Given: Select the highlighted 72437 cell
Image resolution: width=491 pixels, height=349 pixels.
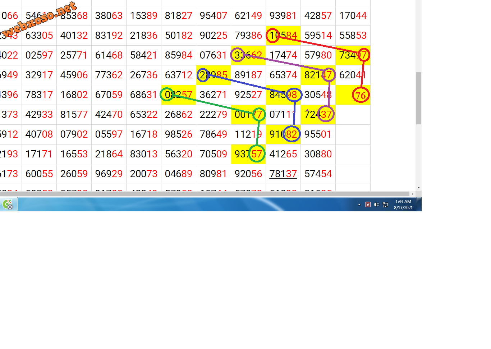Looking at the screenshot, I should point(318,115).
